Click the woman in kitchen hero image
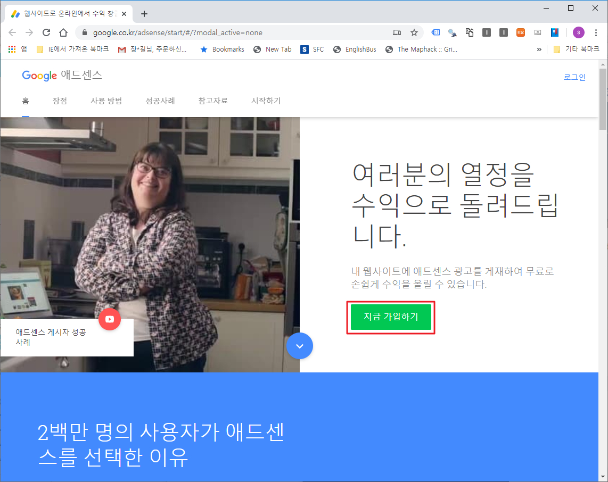 click(x=150, y=245)
